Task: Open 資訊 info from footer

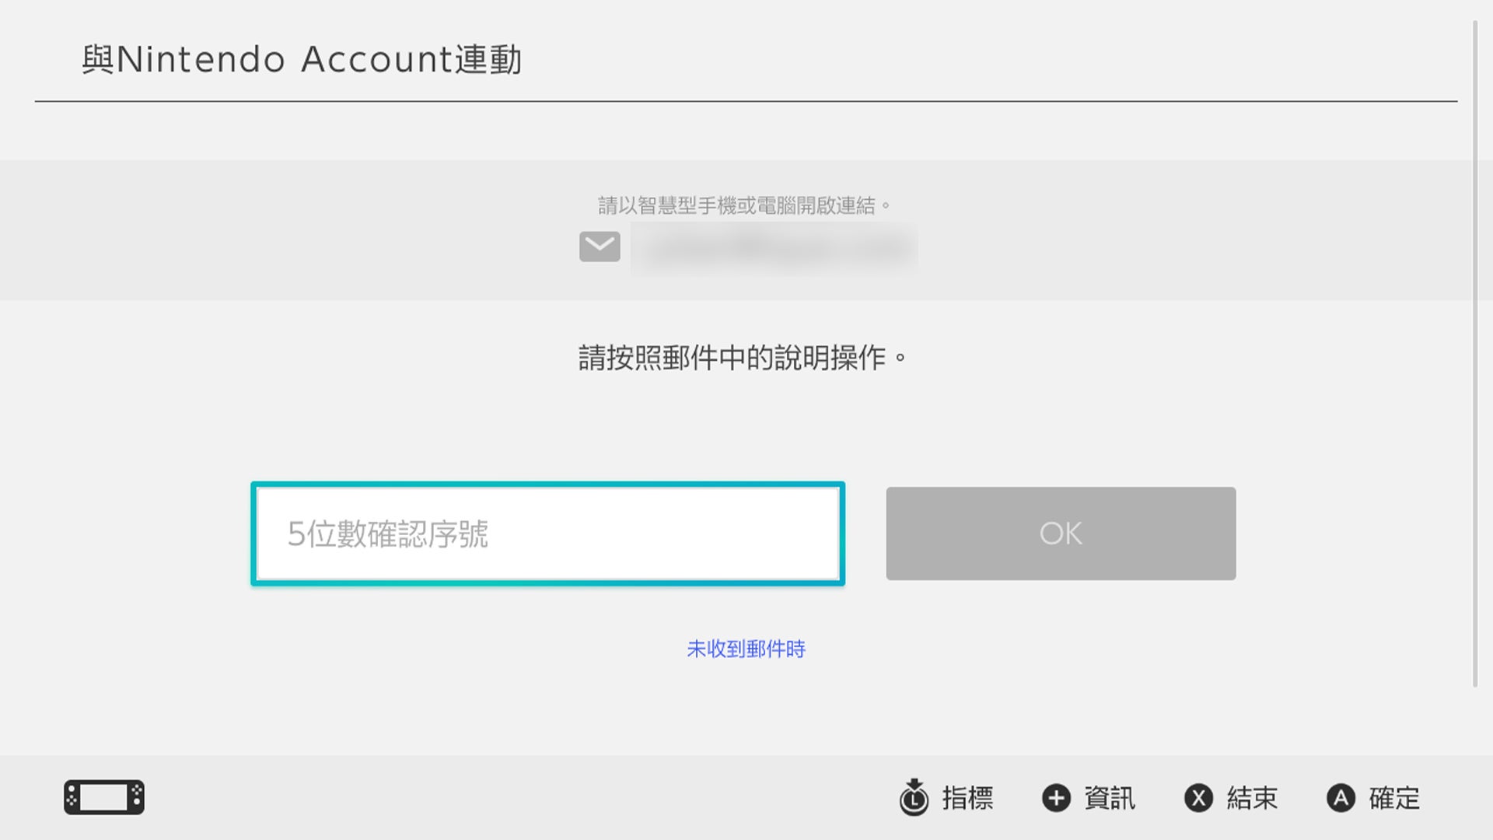Action: click(x=1110, y=798)
